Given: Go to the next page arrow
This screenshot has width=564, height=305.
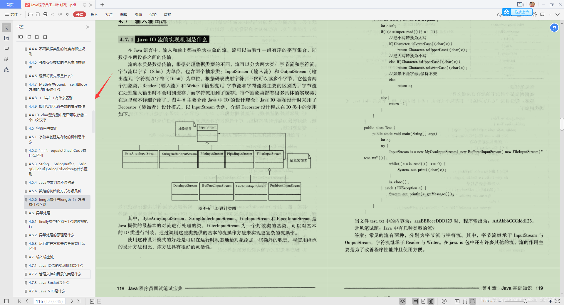Looking at the screenshot, I should (x=72, y=301).
